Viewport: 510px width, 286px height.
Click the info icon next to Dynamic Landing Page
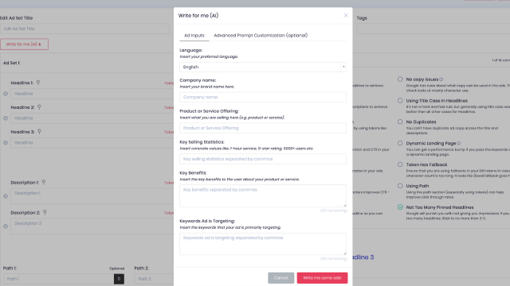pos(459,143)
